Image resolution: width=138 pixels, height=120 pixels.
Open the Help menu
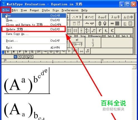point(84,10)
